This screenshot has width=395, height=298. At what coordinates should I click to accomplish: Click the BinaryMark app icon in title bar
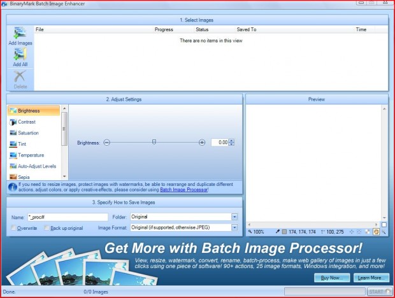pos(4,4)
